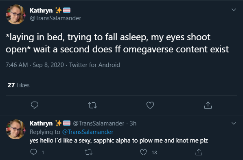Image resolution: width=243 pixels, height=160 pixels.
Task: Open Kathryn's profile picture on main tweet
Action: pos(15,14)
